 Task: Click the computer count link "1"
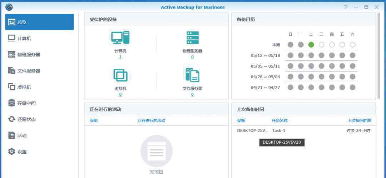[120, 57]
